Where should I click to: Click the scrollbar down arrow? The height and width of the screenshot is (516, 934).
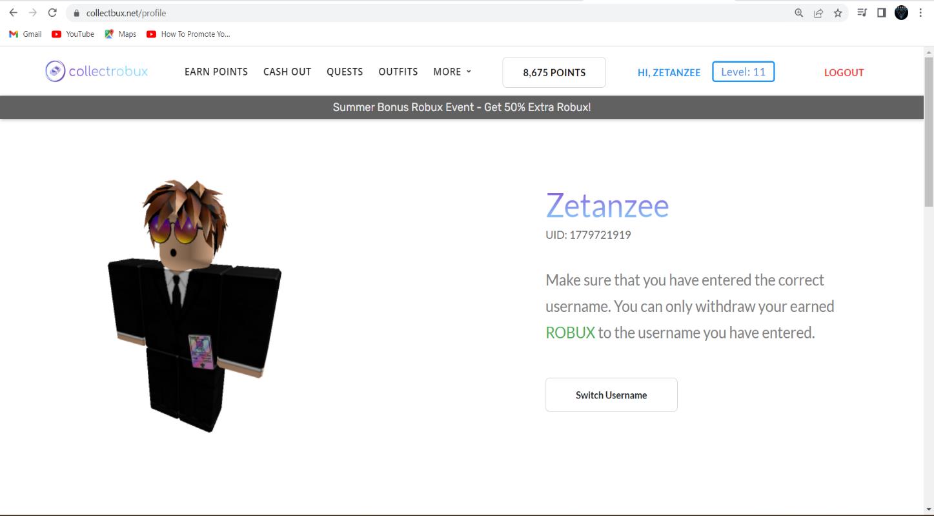coord(929,510)
